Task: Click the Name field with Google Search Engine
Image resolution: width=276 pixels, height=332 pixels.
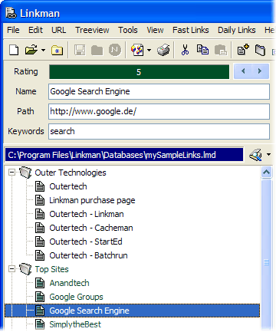Action: pos(159,91)
